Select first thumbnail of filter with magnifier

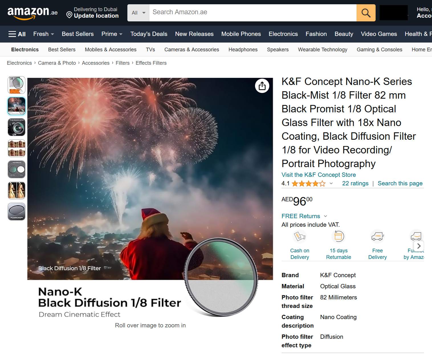point(17,85)
